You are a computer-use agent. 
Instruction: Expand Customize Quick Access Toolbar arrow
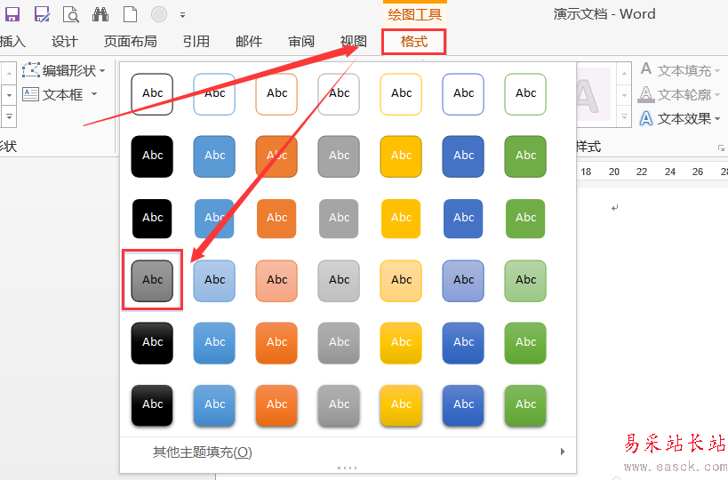click(x=182, y=15)
